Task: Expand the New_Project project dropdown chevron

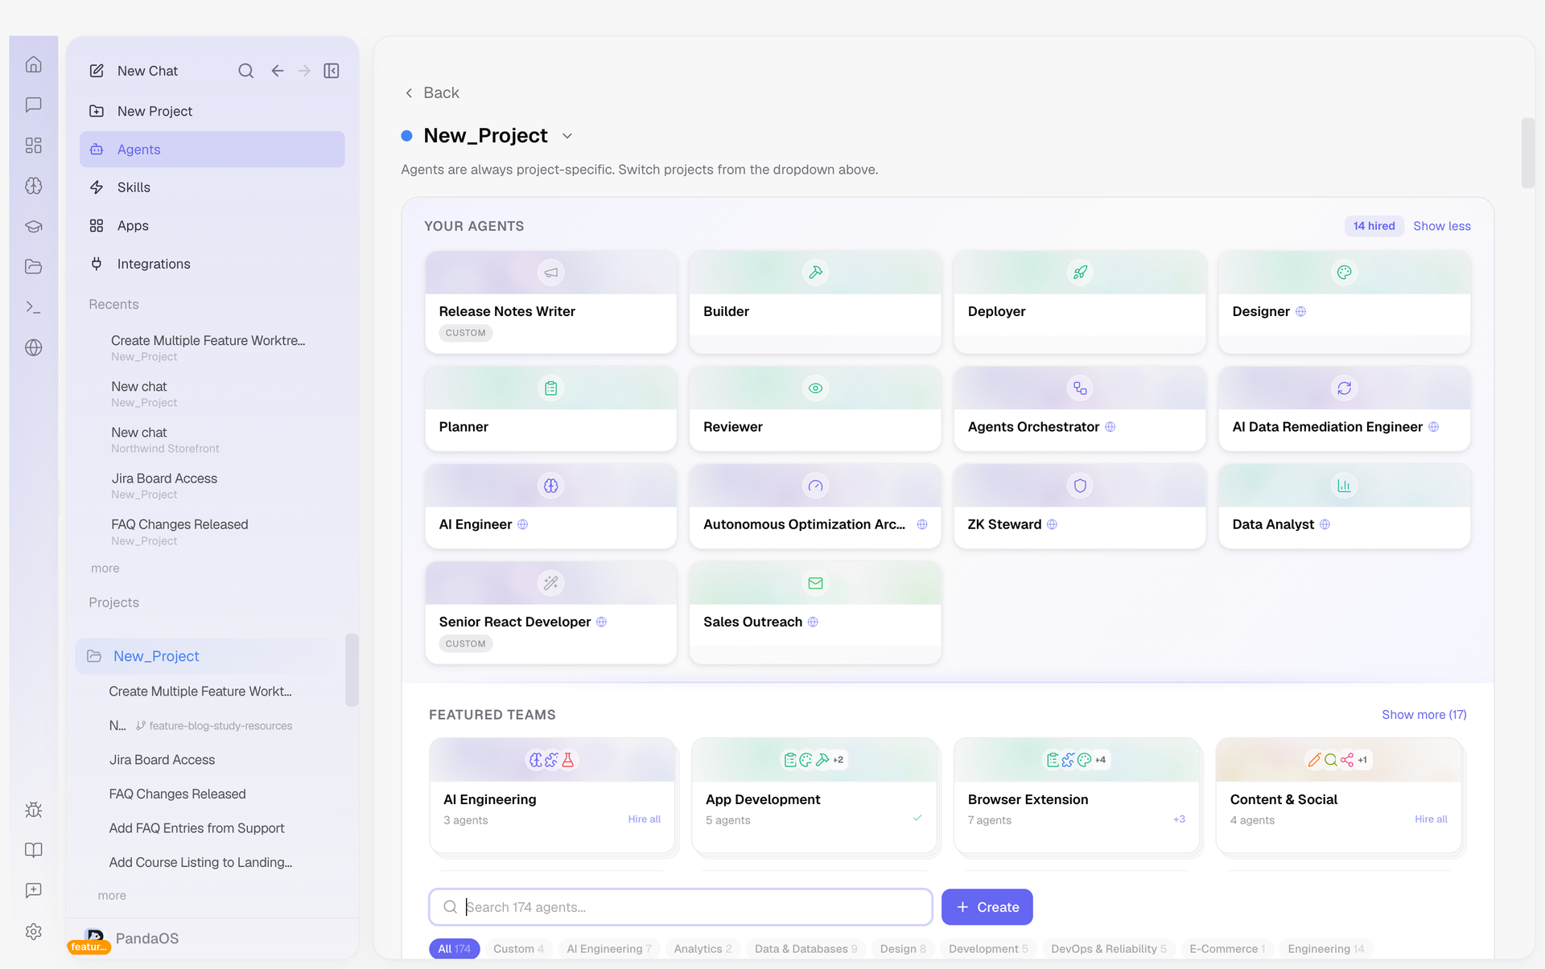Action: tap(567, 136)
